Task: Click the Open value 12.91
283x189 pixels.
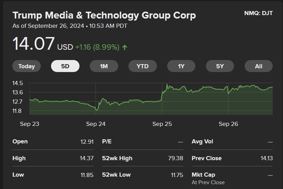Action: (87, 142)
